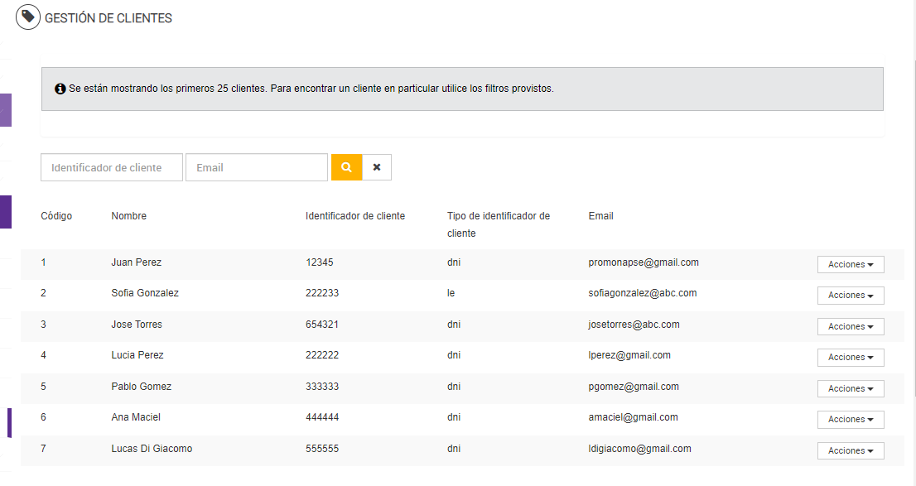Screen dimensions: 916x486
Task: Open Acciones dropdown for Juan Perez
Action: [851, 265]
